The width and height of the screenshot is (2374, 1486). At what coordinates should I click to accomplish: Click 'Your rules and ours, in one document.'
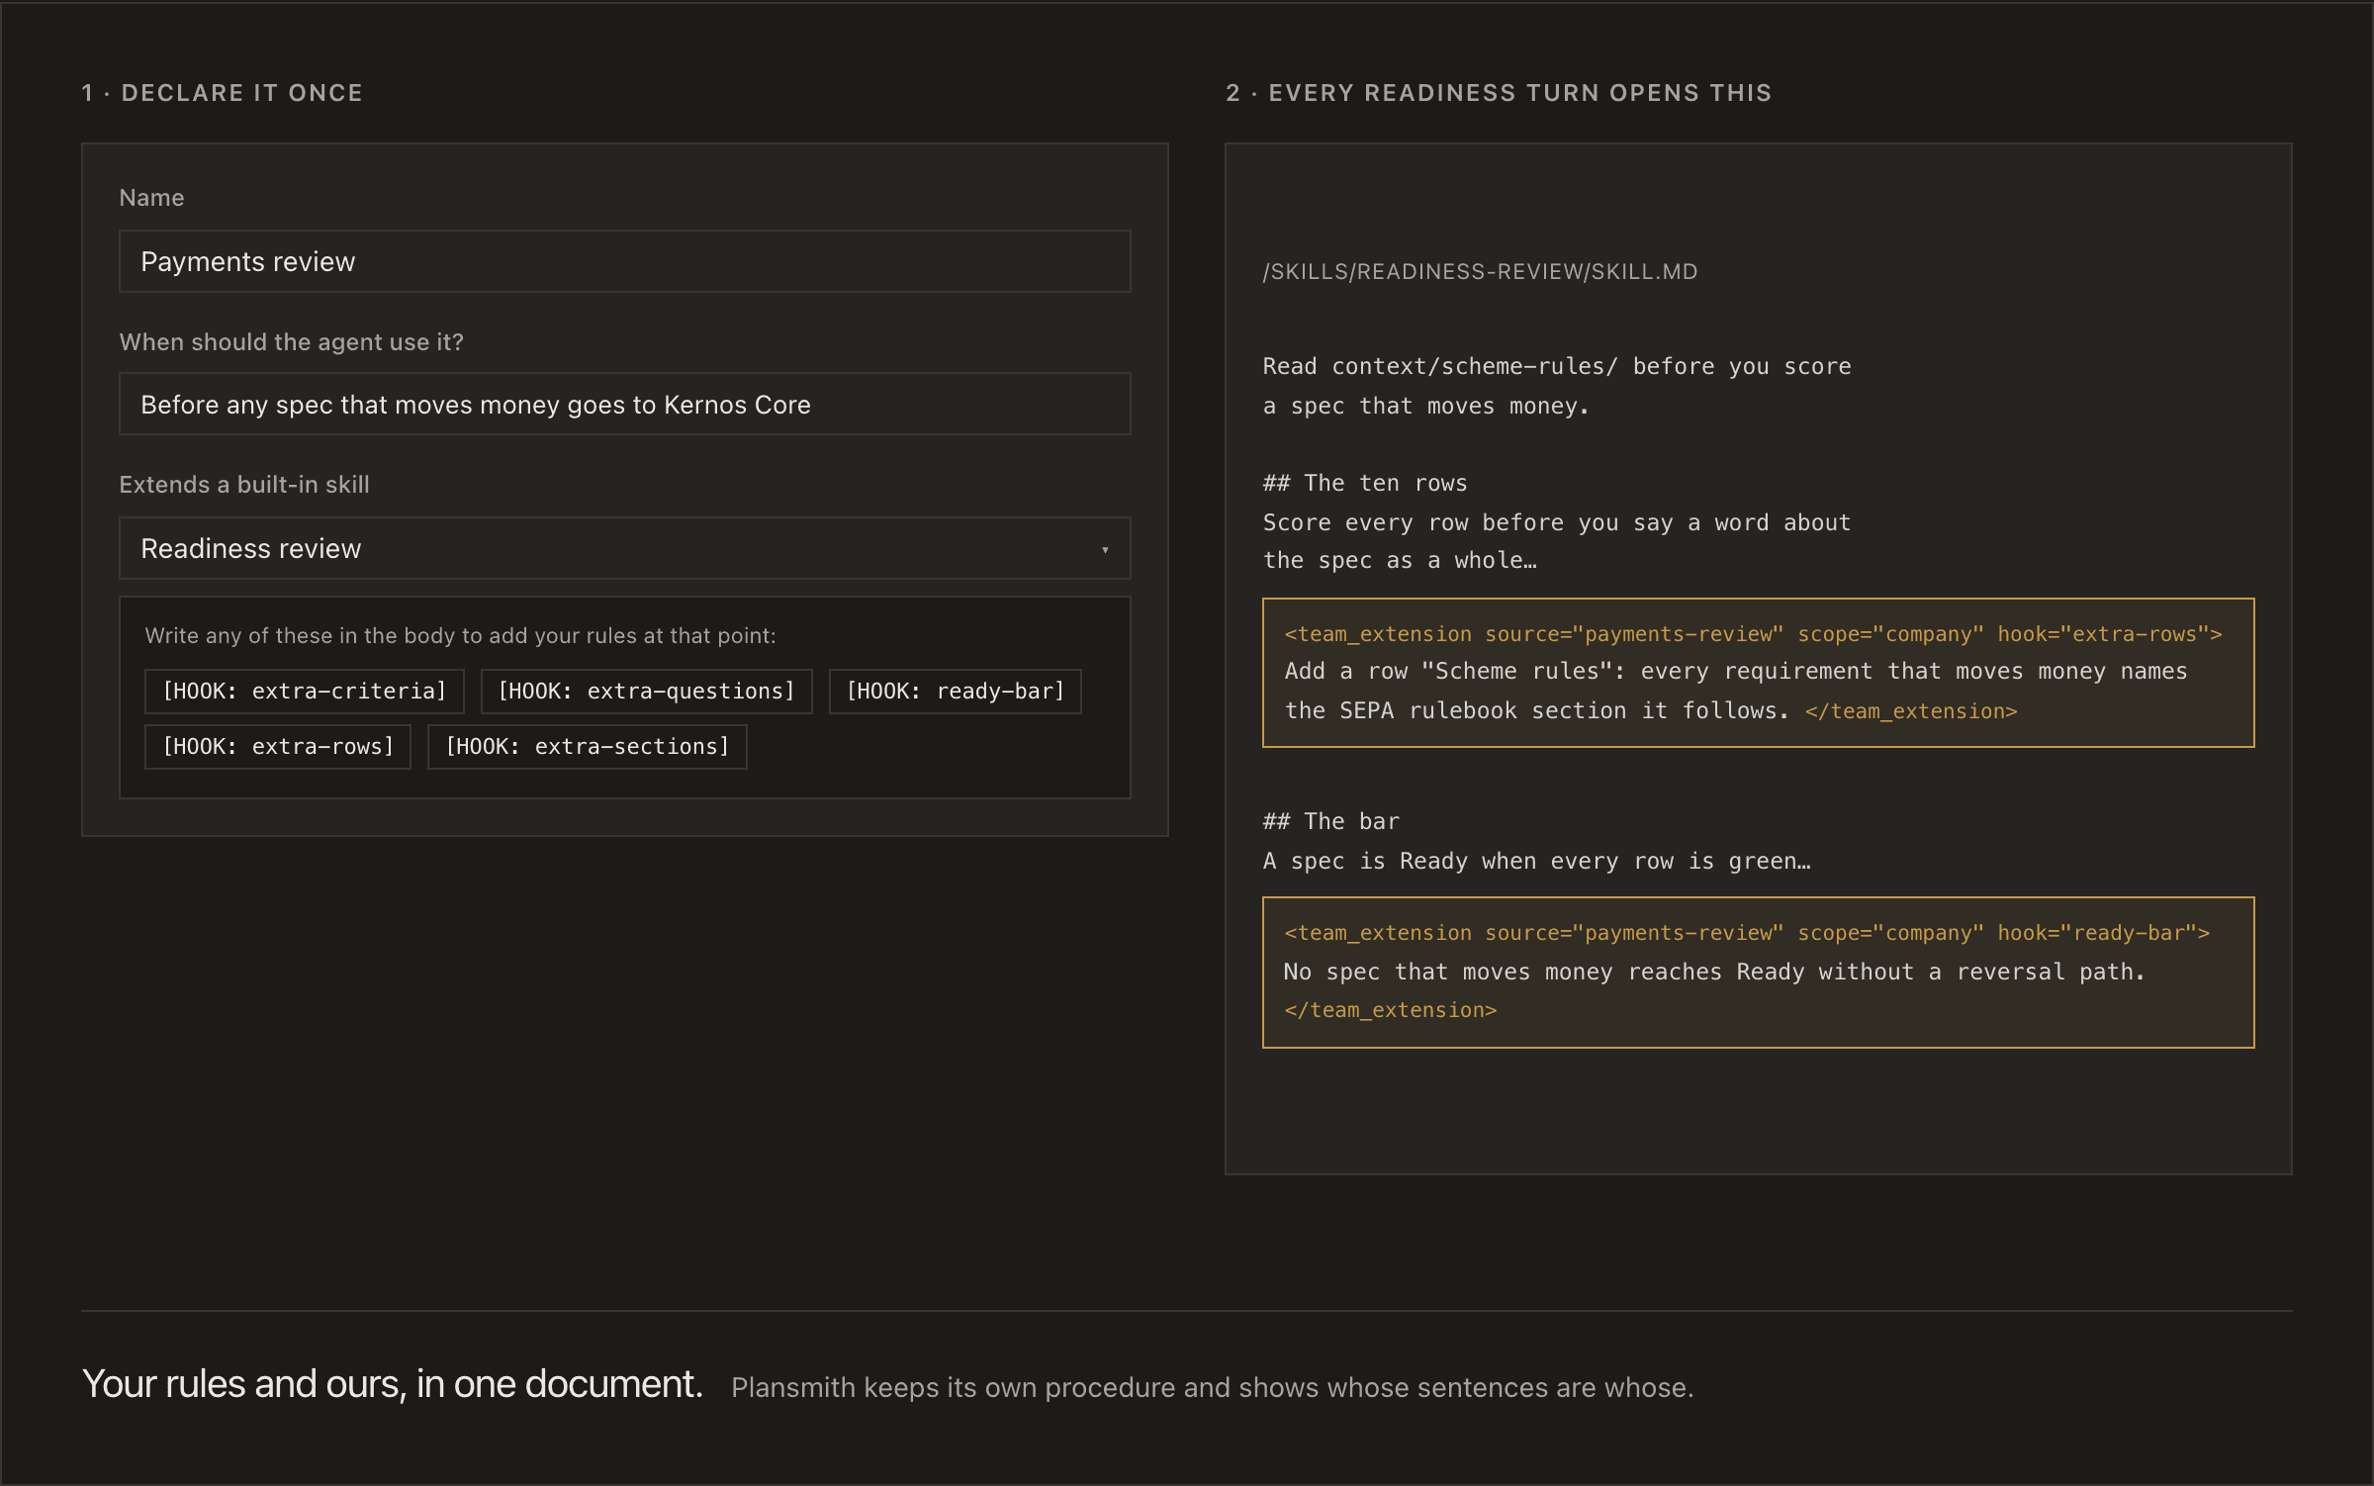click(x=393, y=1384)
